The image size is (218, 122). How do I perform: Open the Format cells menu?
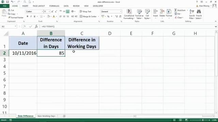[x=169, y=14]
